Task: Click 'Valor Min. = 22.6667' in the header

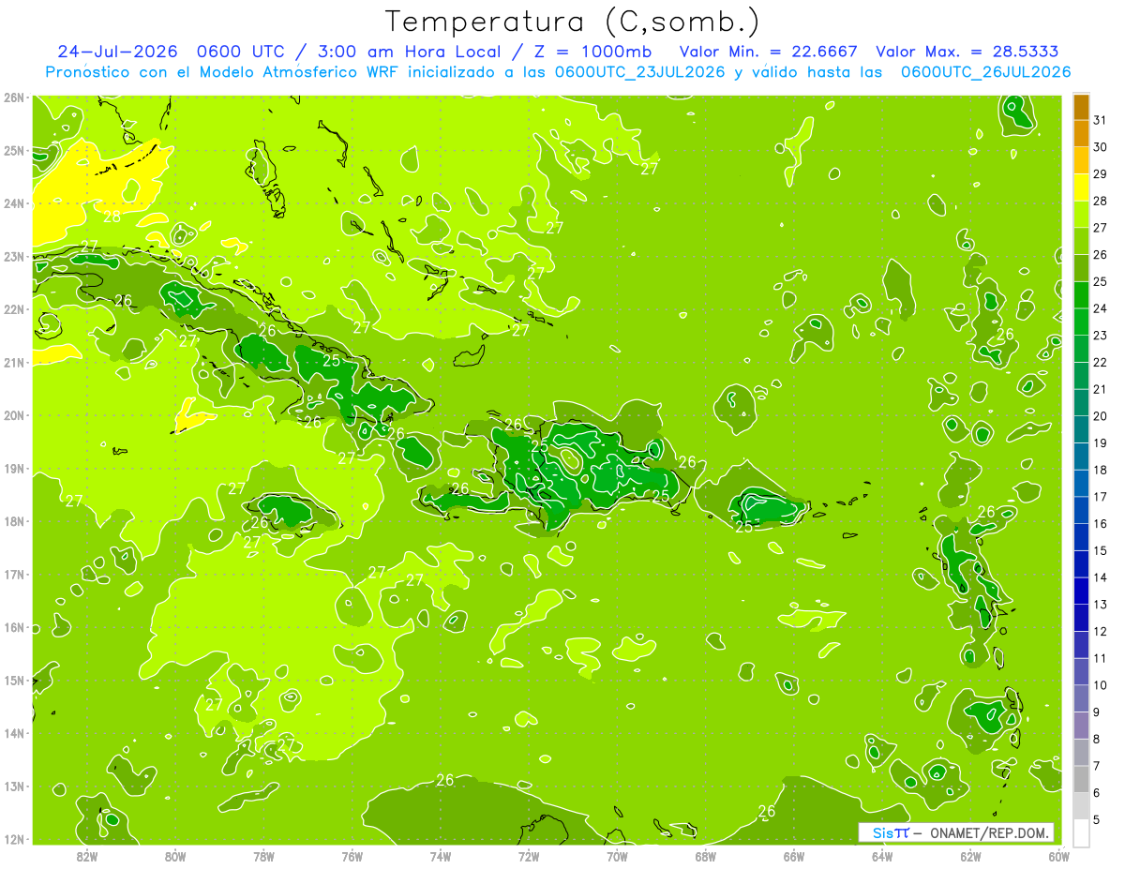Action: (768, 52)
